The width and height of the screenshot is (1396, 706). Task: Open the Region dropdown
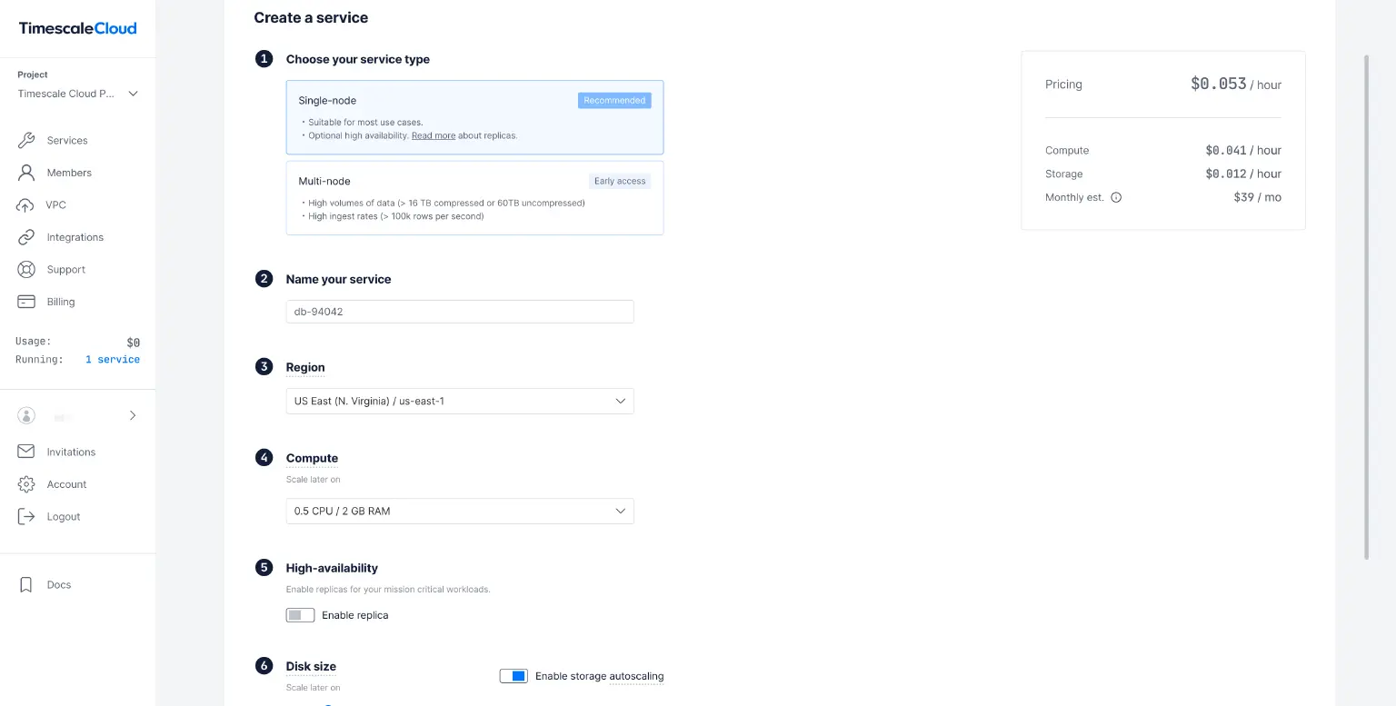[459, 401]
